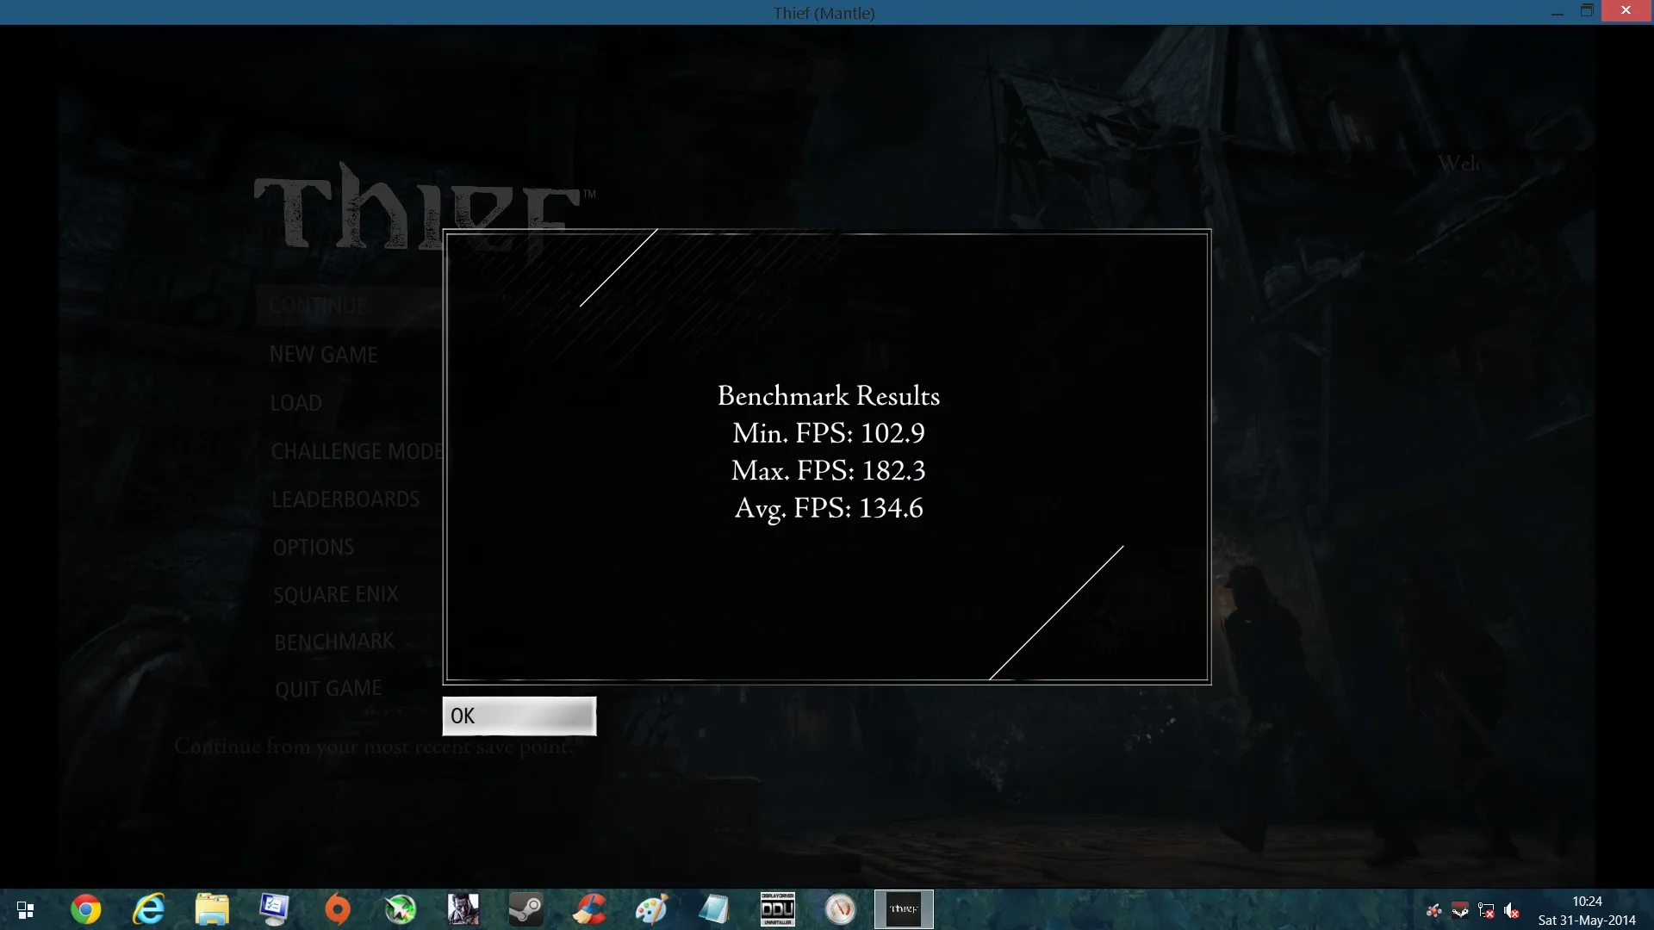Minimize the Thief (Mantle) window

tap(1557, 12)
